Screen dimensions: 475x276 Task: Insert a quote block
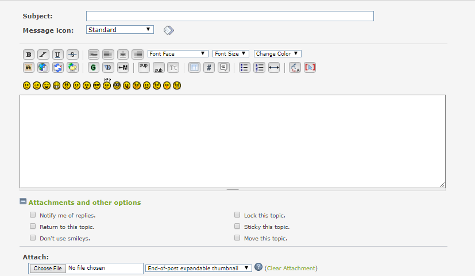tap(223, 68)
